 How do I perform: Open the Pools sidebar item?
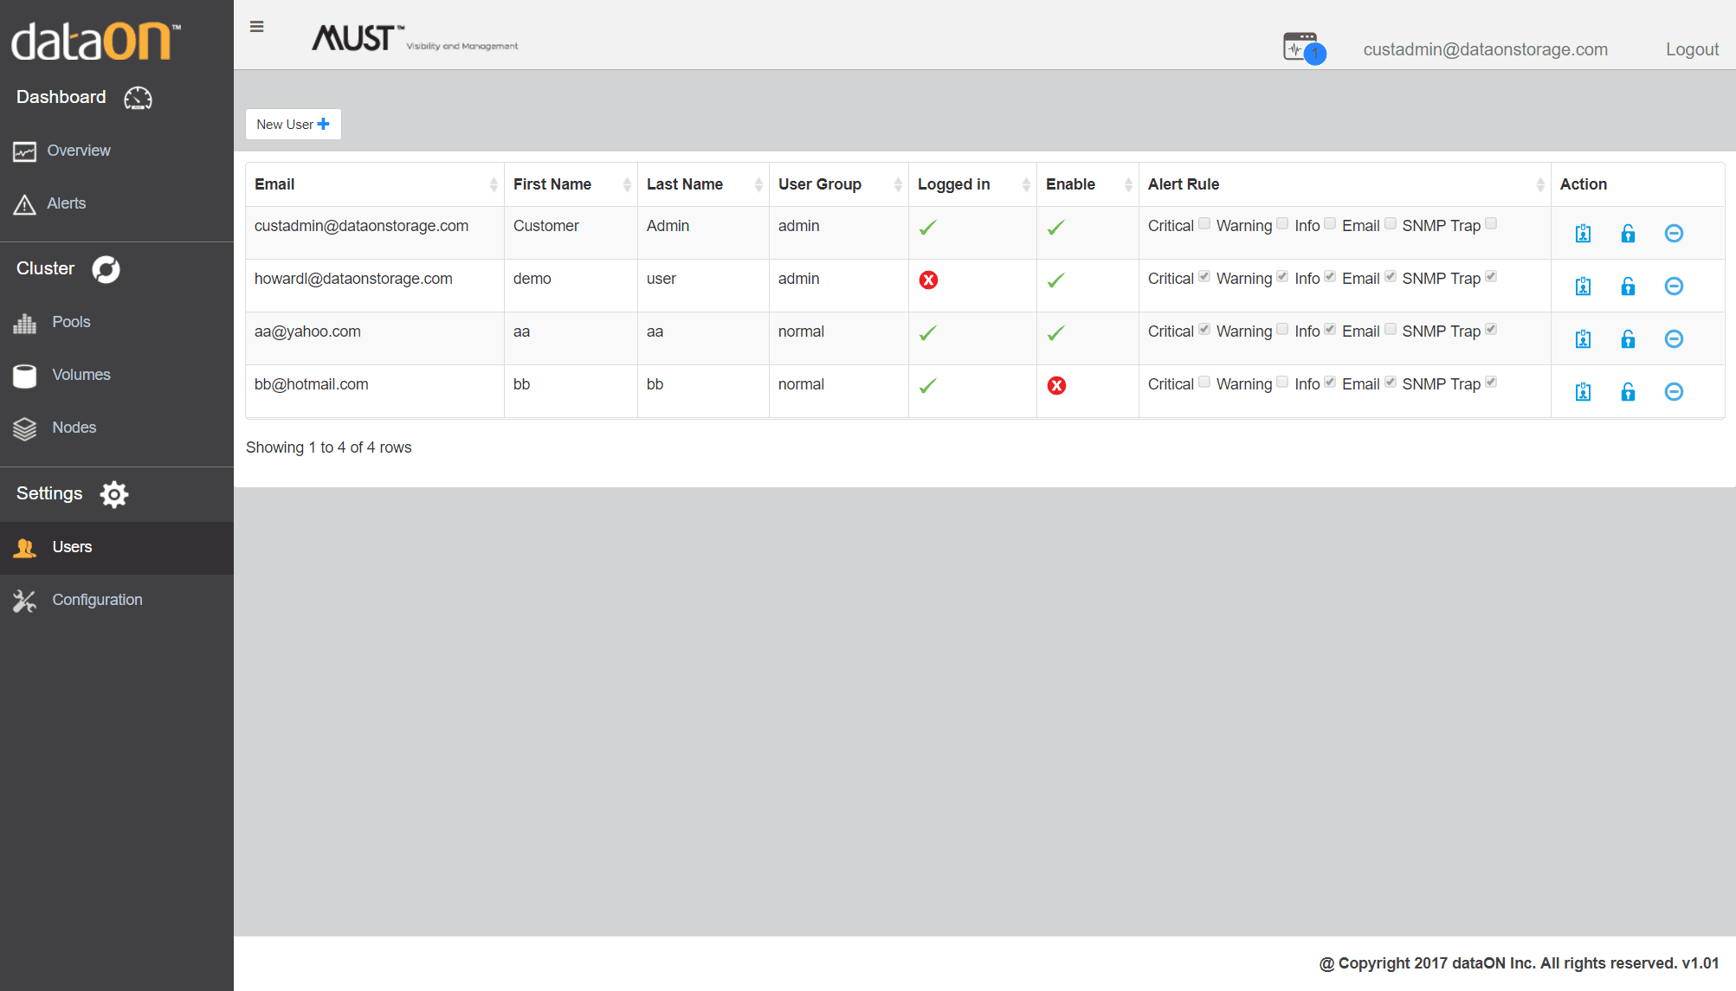pos(71,322)
